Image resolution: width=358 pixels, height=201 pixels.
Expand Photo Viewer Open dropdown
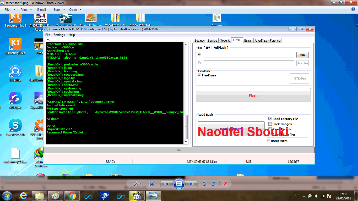click(x=75, y=9)
